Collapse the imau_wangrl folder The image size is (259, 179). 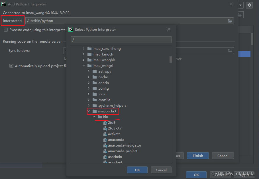point(83,66)
